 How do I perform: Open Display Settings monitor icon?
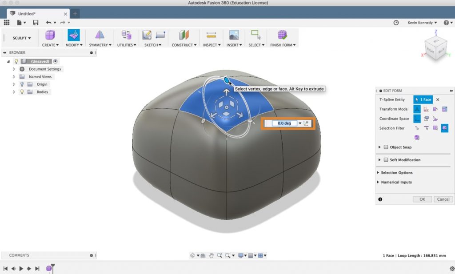coord(240,255)
